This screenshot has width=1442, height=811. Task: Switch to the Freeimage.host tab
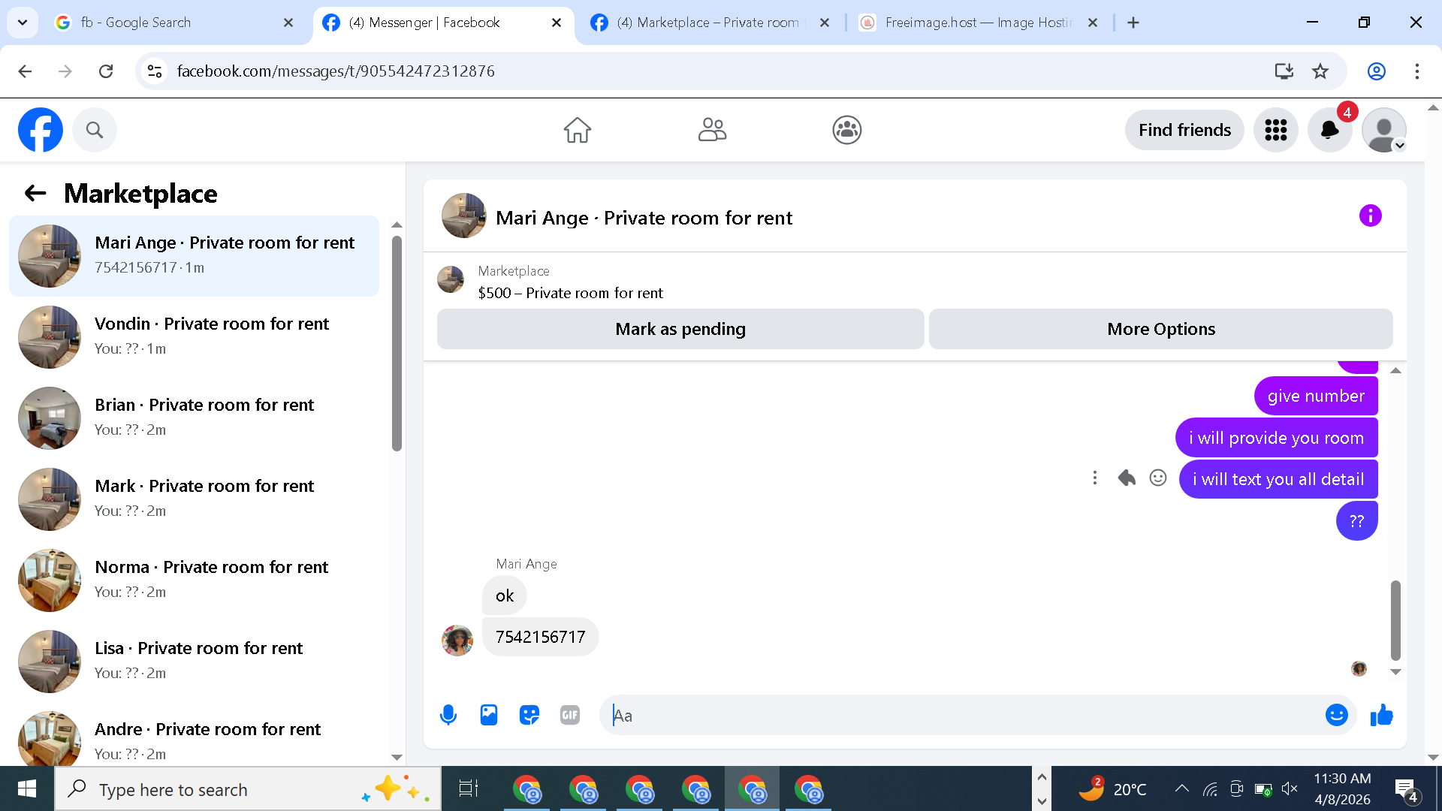[x=976, y=23]
